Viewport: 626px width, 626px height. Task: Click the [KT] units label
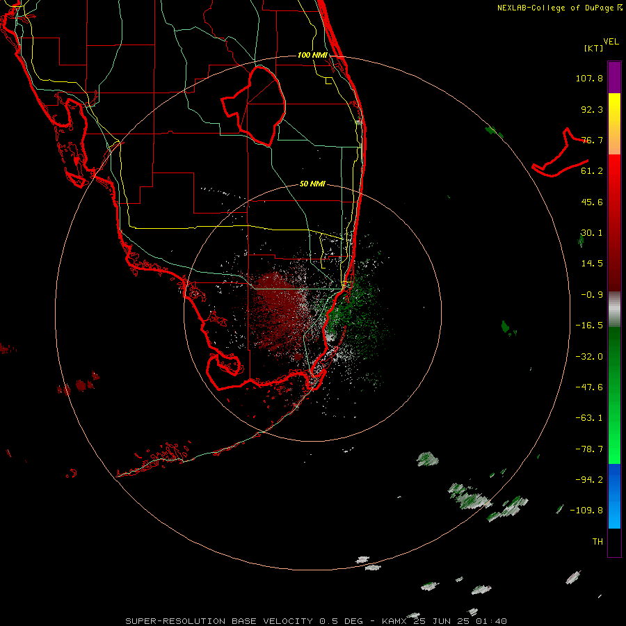coord(594,48)
